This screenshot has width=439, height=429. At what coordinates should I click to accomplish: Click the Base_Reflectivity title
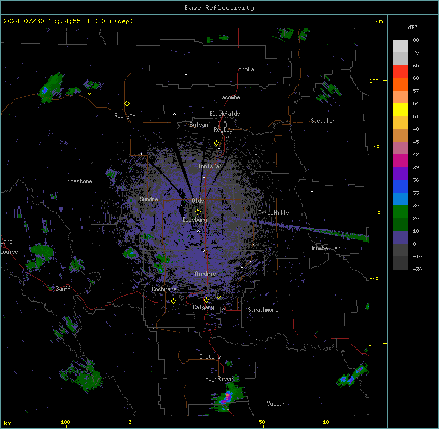[x=220, y=8]
